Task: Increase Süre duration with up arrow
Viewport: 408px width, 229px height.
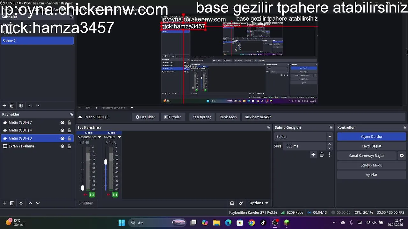Action: [330, 144]
